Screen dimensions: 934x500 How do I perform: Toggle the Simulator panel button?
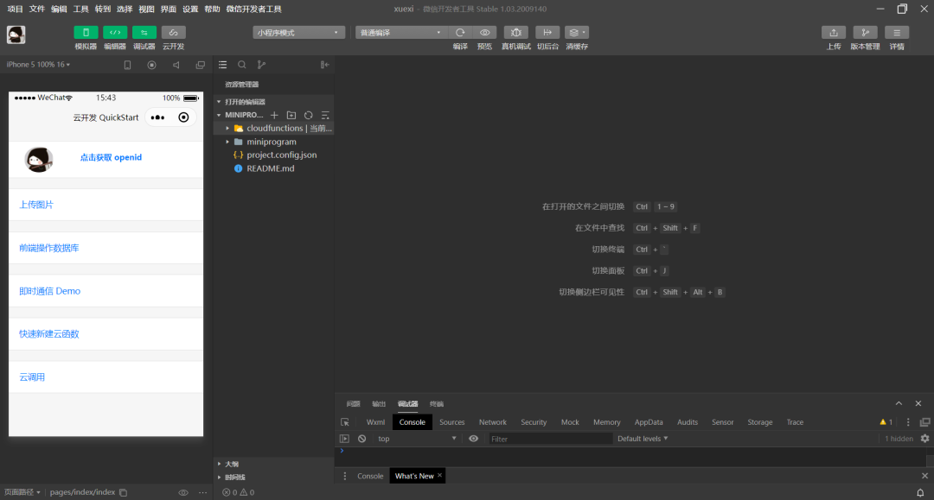tap(86, 33)
